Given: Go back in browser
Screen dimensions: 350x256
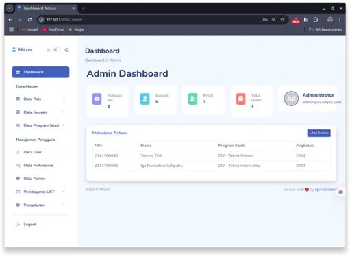Looking at the screenshot, I should 10,20.
